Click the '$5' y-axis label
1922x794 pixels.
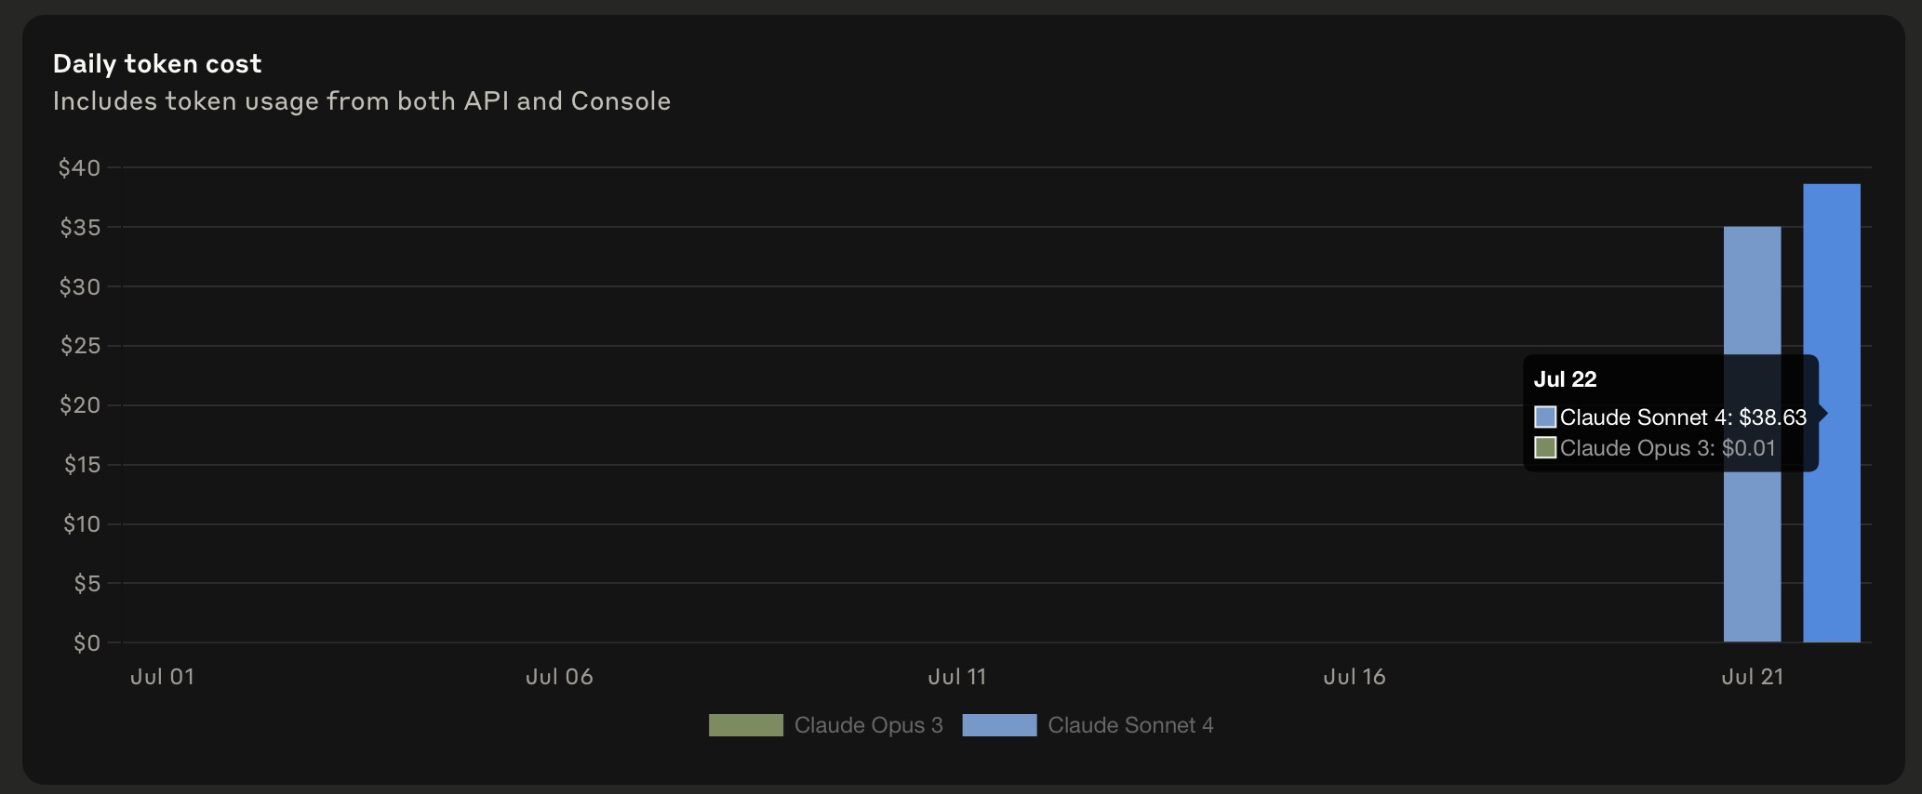tap(87, 583)
